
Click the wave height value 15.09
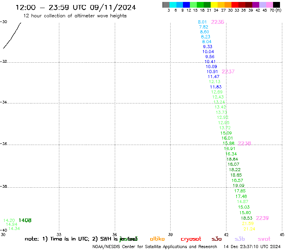tap(226, 133)
